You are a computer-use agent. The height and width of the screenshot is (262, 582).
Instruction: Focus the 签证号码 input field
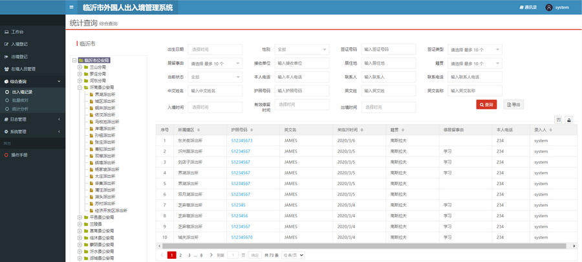[x=388, y=49]
